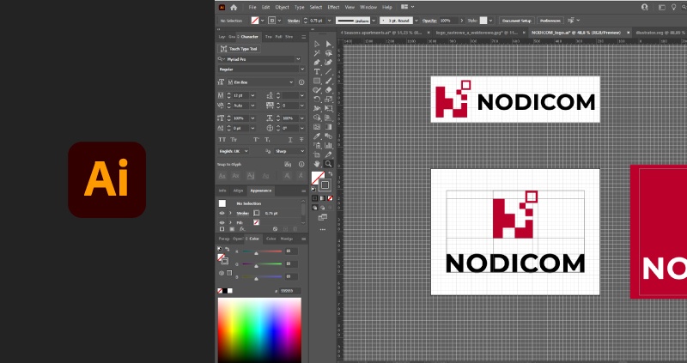
Task: Toggle Fill visibility eye in Appearance
Action: click(x=222, y=222)
